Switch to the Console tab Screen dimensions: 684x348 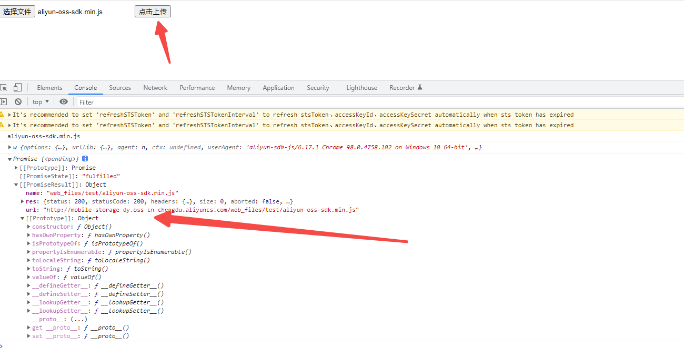[85, 88]
